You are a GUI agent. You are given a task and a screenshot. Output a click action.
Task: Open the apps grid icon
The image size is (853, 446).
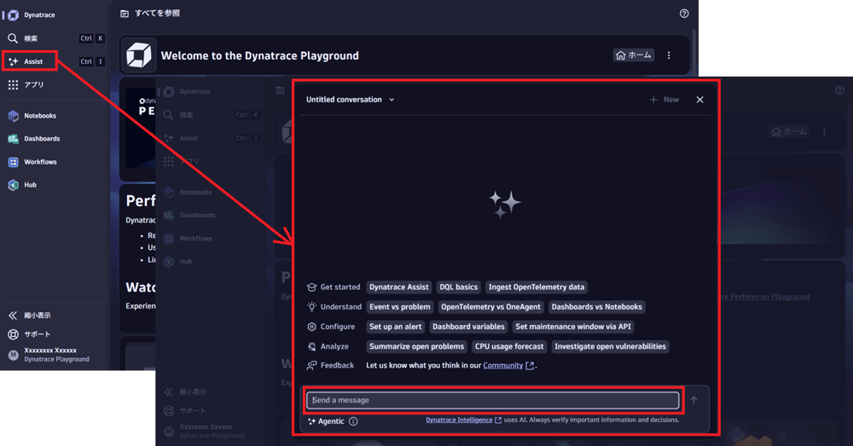(x=13, y=85)
